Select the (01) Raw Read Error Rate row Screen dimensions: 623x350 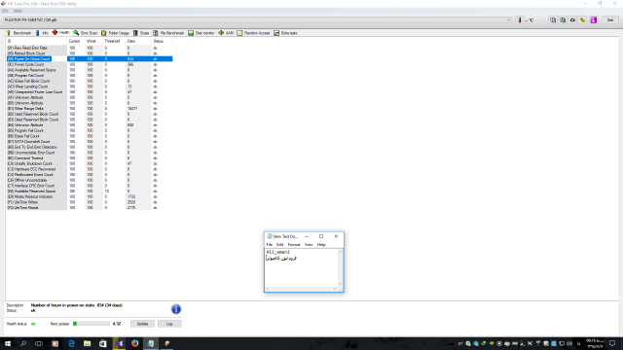90,48
